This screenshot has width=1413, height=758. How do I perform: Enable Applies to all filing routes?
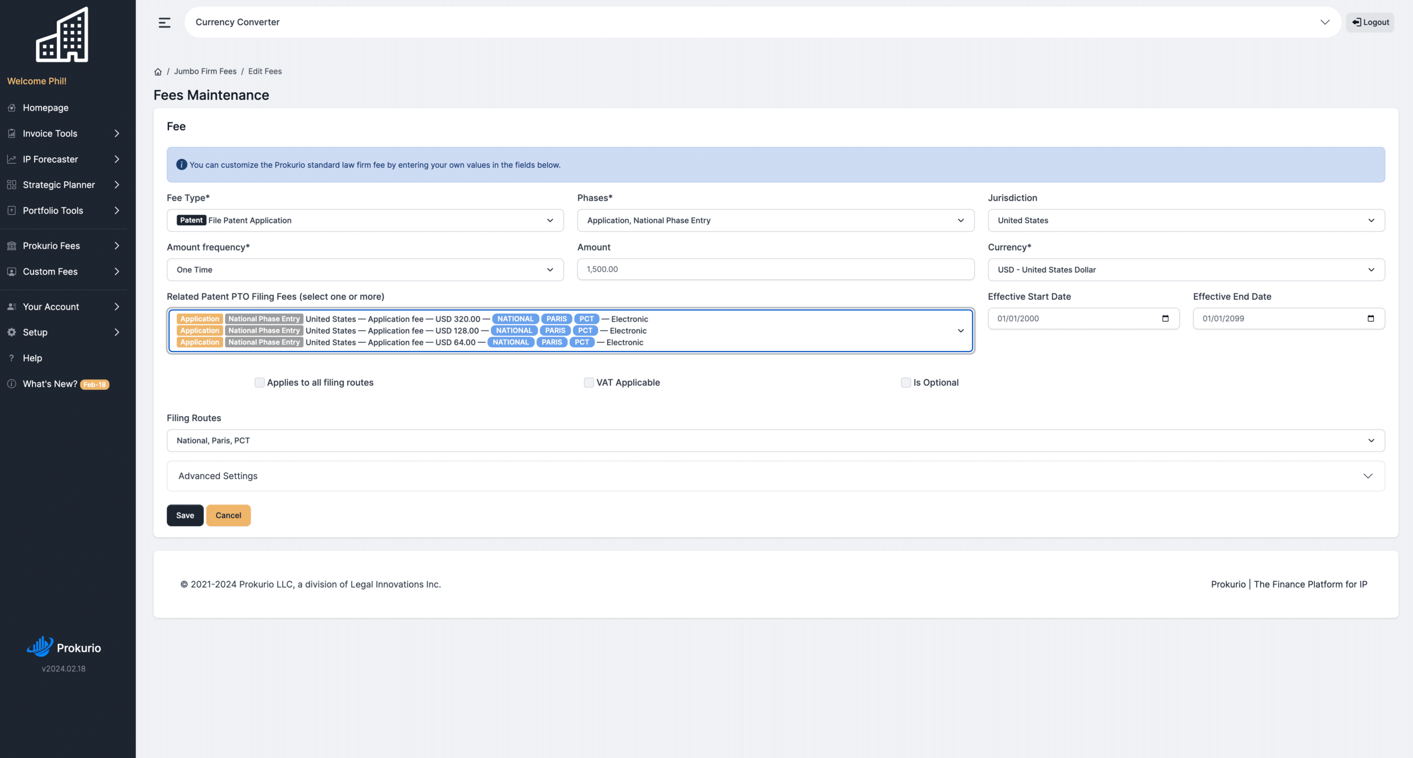pos(259,383)
